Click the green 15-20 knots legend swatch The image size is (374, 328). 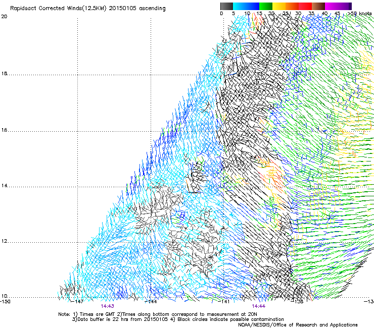tap(265, 6)
